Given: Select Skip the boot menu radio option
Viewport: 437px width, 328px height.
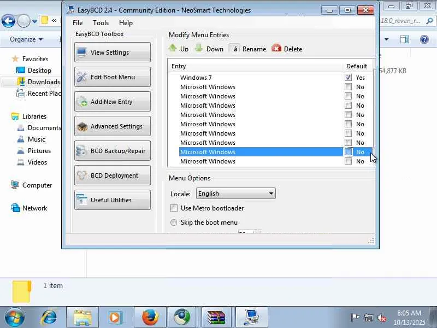Looking at the screenshot, I should pos(174,222).
